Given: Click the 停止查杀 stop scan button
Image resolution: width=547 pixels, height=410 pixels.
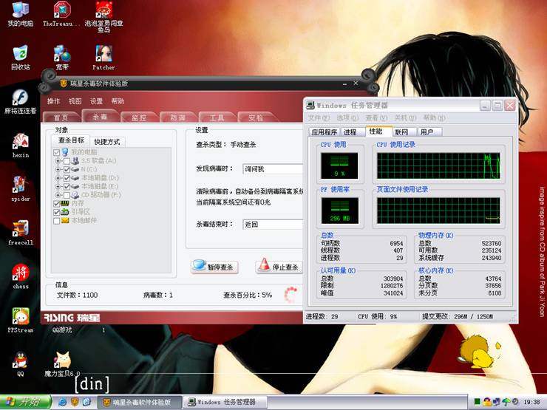Looking at the screenshot, I should (x=279, y=267).
